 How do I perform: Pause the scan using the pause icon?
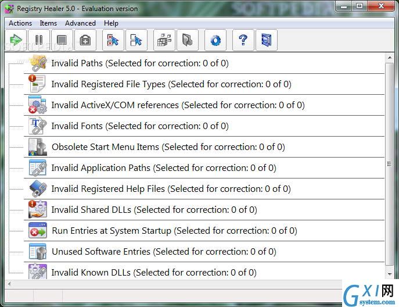(x=39, y=40)
